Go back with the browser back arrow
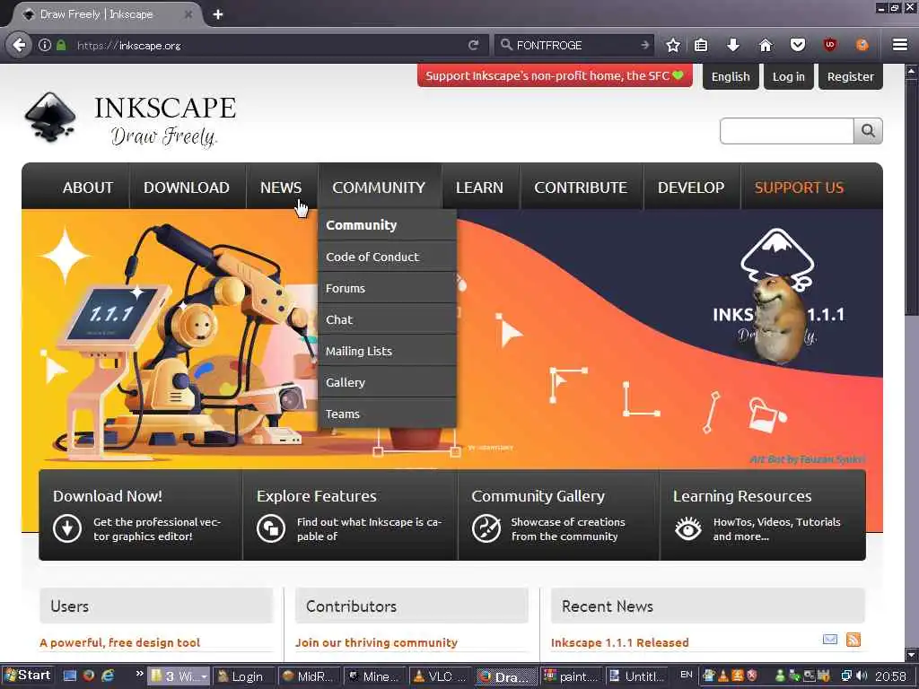 [x=19, y=45]
